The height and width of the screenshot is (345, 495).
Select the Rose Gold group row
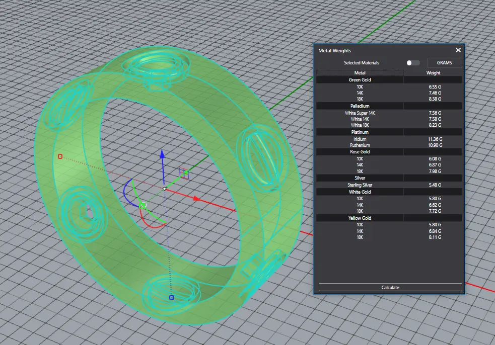click(x=389, y=152)
